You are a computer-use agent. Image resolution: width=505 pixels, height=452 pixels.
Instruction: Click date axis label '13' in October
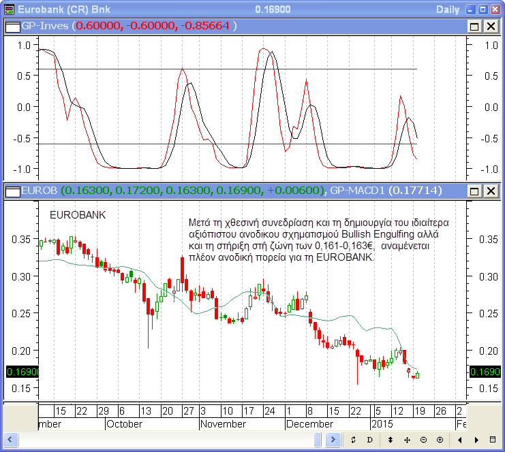tap(146, 411)
